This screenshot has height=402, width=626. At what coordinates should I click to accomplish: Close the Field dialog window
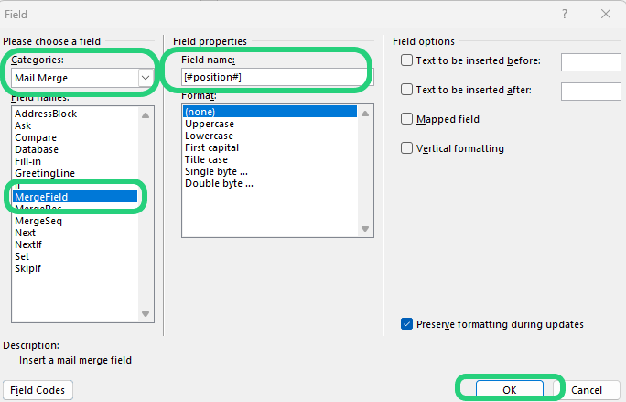pos(605,14)
